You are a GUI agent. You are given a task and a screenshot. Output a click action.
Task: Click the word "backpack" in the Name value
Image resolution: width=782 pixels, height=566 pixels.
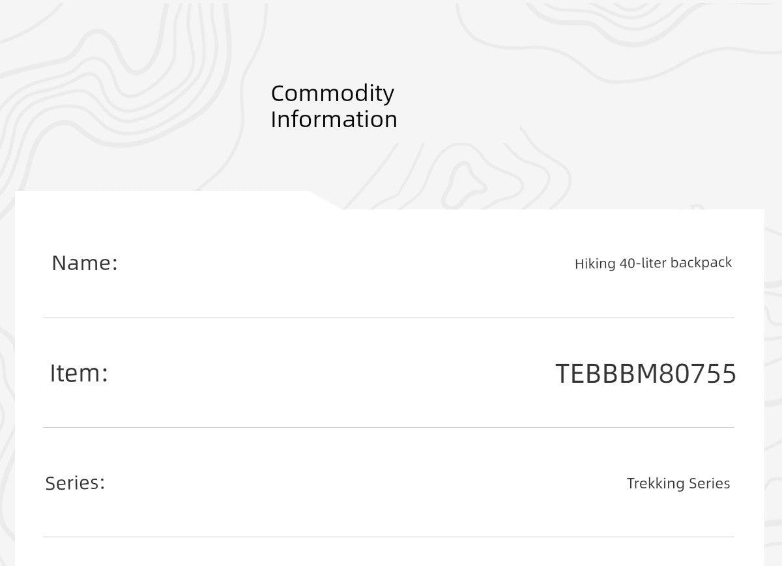[x=701, y=263]
